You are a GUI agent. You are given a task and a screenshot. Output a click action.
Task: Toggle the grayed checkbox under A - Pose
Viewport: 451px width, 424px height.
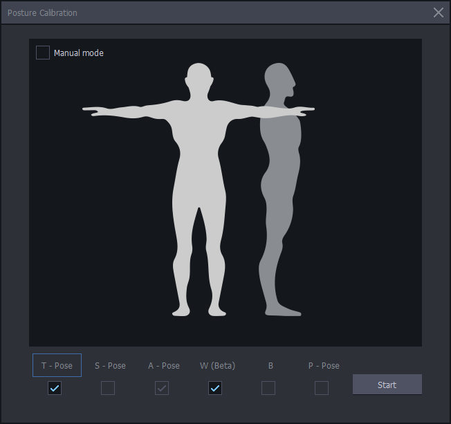pyautogui.click(x=162, y=388)
